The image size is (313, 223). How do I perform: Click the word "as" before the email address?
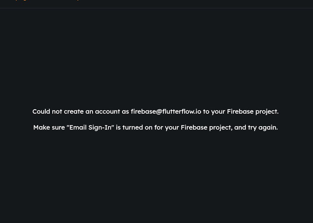[x=125, y=111]
